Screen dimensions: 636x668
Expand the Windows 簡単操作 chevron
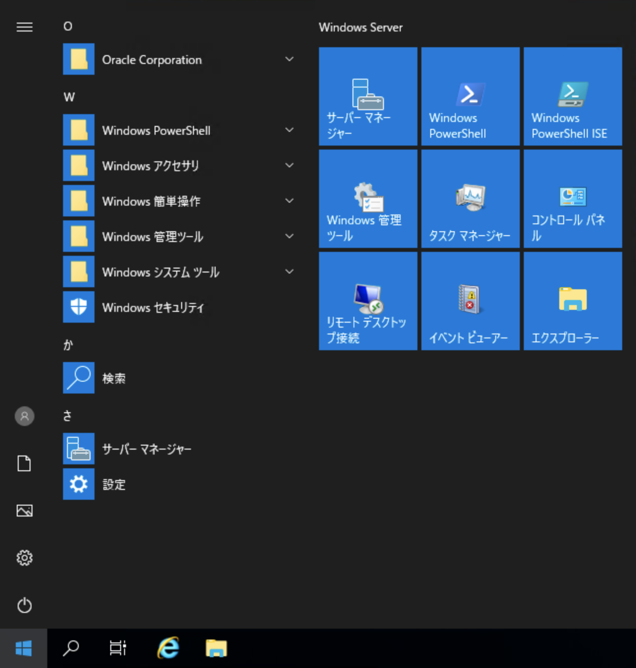(x=289, y=201)
